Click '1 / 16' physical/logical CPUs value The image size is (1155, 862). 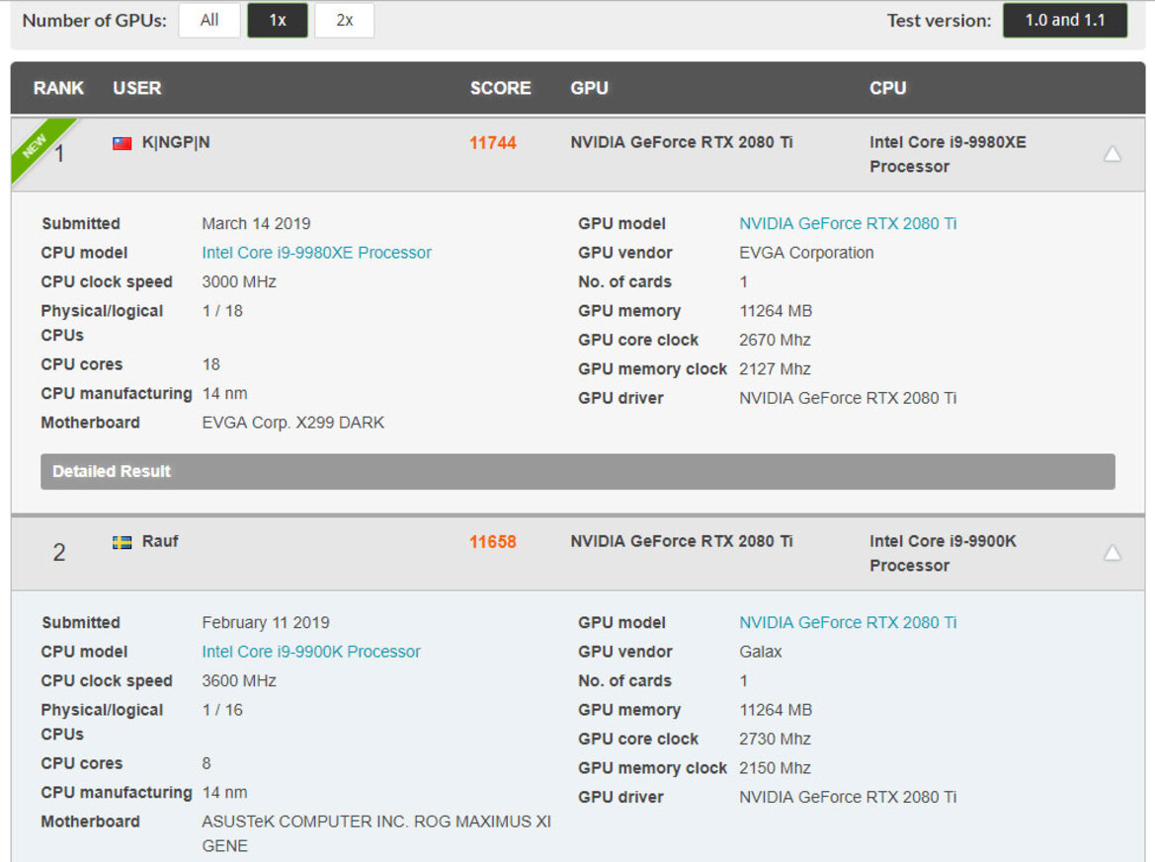[222, 710]
